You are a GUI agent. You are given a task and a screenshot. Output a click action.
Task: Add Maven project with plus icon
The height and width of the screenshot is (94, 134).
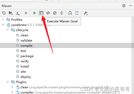click(x=26, y=13)
